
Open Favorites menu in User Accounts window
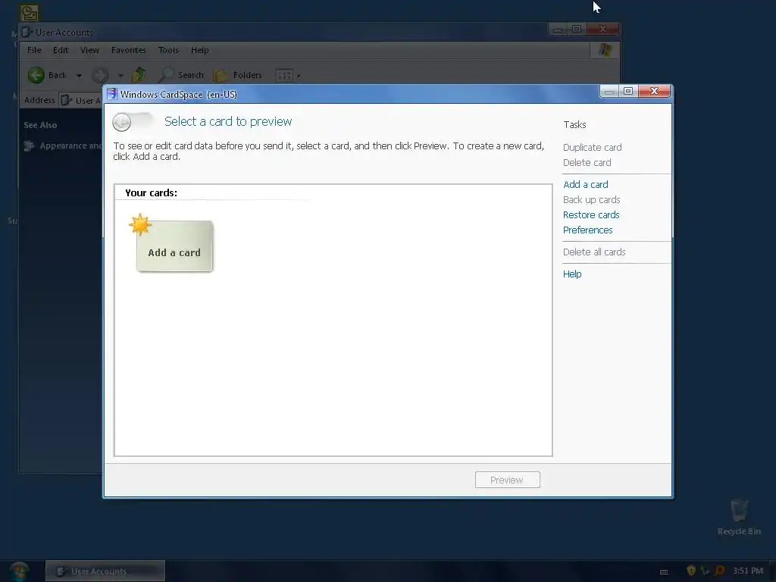(x=129, y=50)
